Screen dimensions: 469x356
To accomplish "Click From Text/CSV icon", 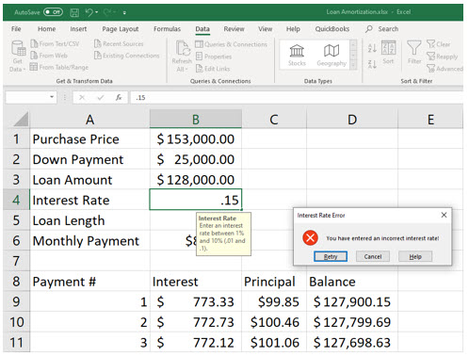I will coord(34,43).
